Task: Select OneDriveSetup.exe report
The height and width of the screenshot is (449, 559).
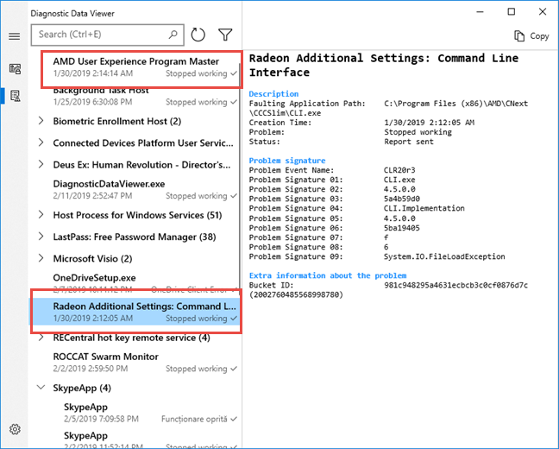Action: [x=135, y=282]
